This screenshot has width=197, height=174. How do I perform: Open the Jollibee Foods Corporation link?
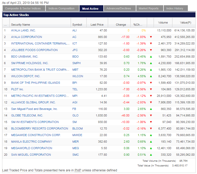(34, 50)
